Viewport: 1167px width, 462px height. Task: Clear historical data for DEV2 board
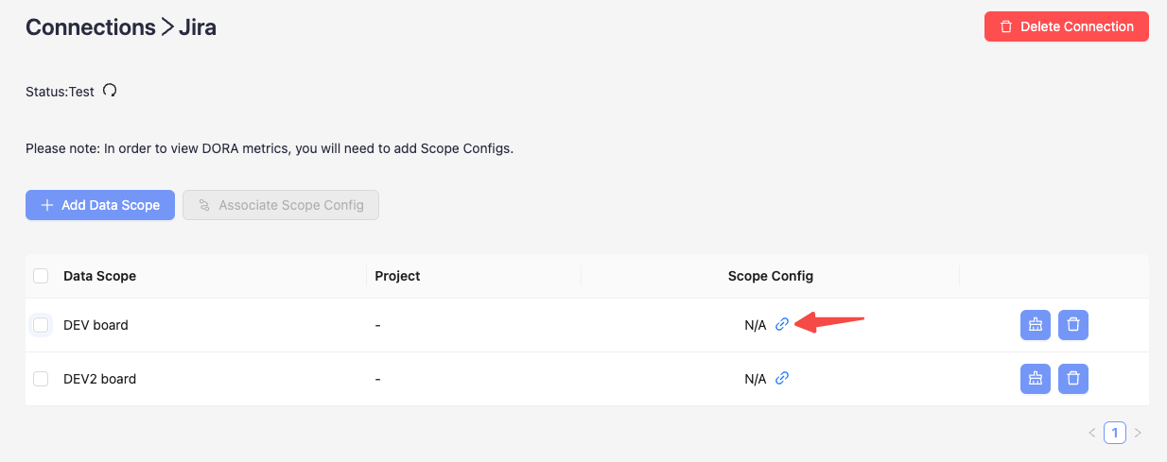click(x=1036, y=379)
